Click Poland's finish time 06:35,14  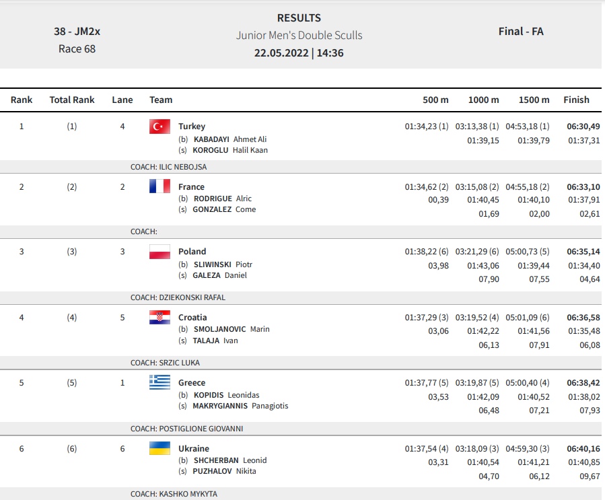coord(583,252)
